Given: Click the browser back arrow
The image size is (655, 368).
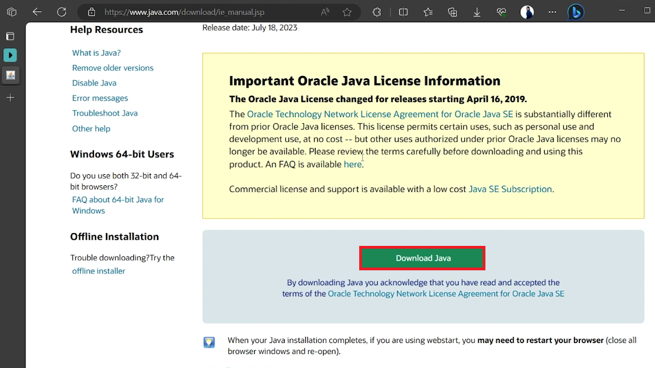Looking at the screenshot, I should tap(37, 12).
